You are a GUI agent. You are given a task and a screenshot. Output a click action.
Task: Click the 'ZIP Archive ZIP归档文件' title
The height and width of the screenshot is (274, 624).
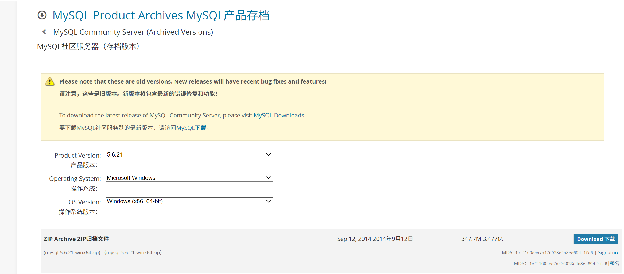click(76, 239)
